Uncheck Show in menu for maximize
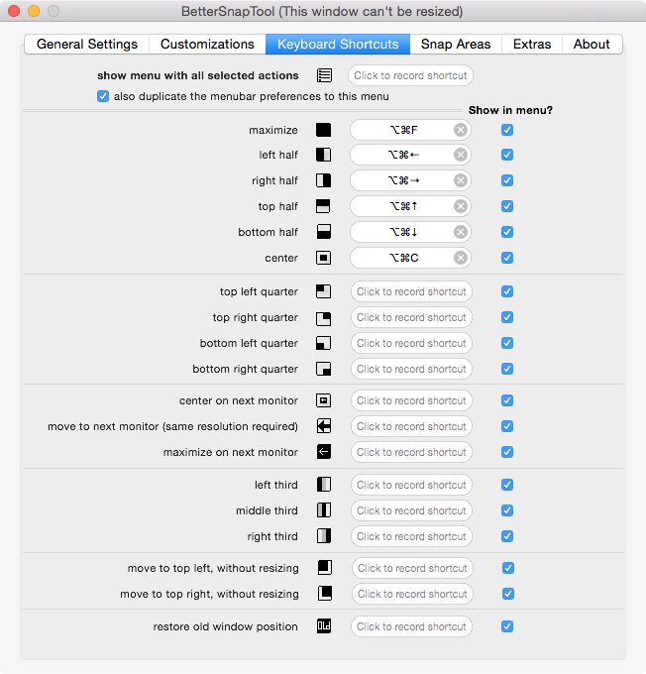646x674 pixels. tap(507, 130)
